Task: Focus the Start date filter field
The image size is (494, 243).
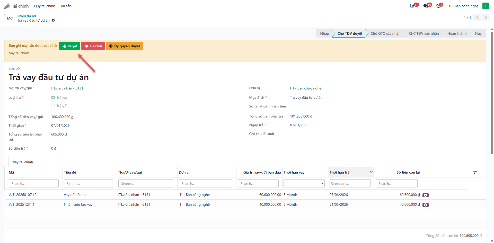Action: pos(350,184)
